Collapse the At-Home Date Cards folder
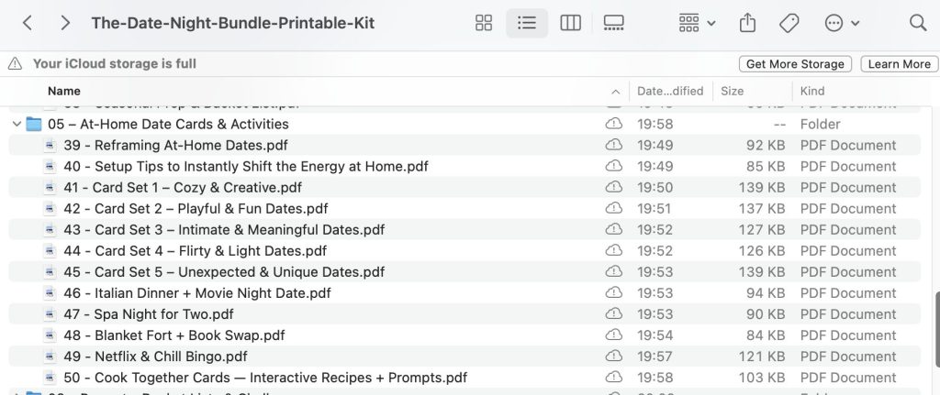 [17, 124]
